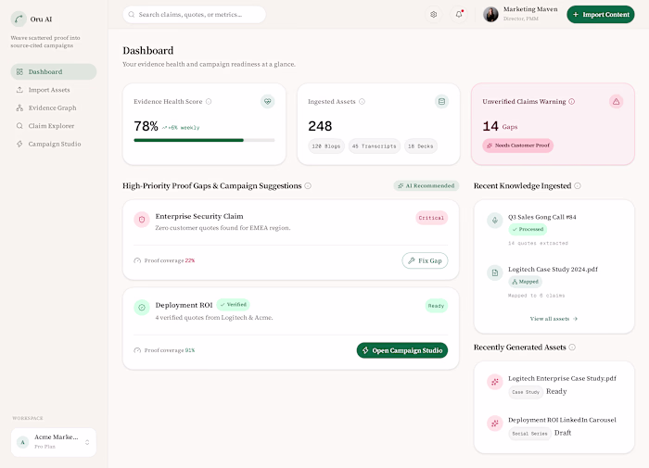This screenshot has width=649, height=468.
Task: Go to Evidence Graph in sidebar
Action: click(54, 108)
